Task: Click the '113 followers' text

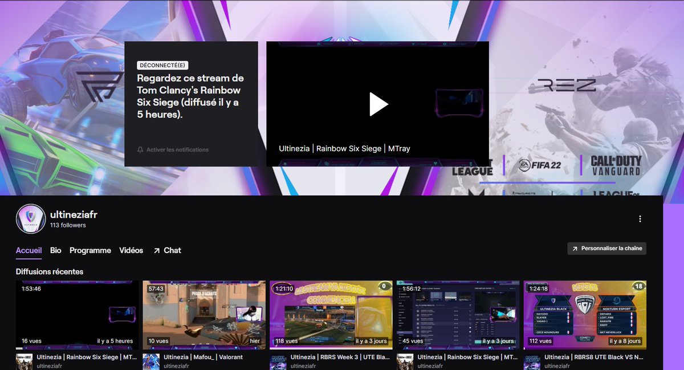Action: [x=68, y=225]
